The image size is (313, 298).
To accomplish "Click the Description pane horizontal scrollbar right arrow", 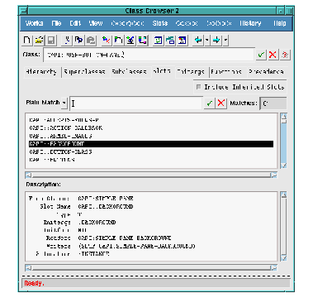I will [x=274, y=267].
